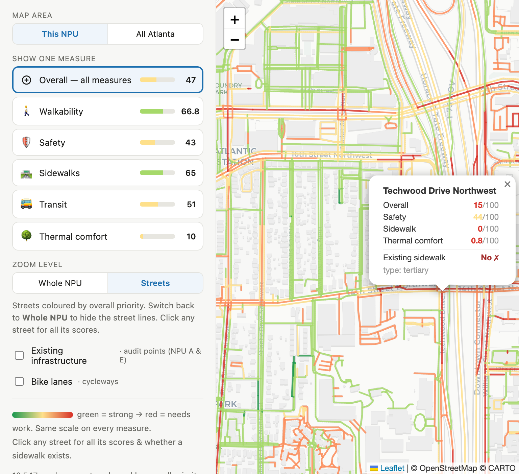Switch map area to All Atlanta
This screenshot has width=519, height=474.
[155, 34]
